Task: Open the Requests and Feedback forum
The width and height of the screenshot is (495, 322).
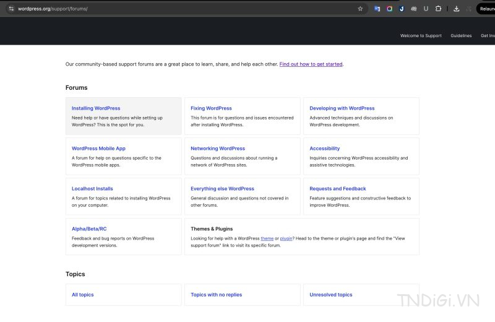Action: click(x=338, y=189)
